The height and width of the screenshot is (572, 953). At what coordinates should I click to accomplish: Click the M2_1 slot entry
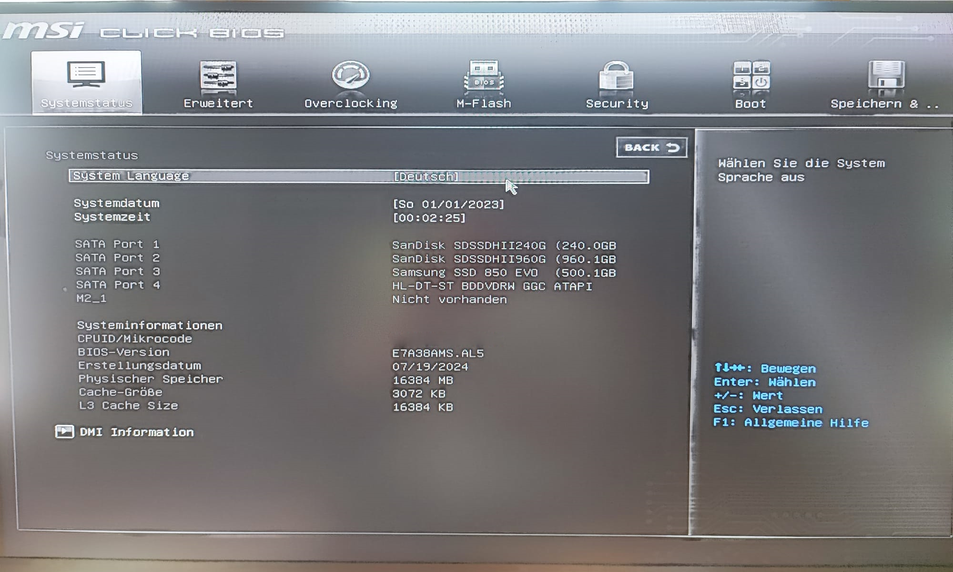(x=91, y=299)
